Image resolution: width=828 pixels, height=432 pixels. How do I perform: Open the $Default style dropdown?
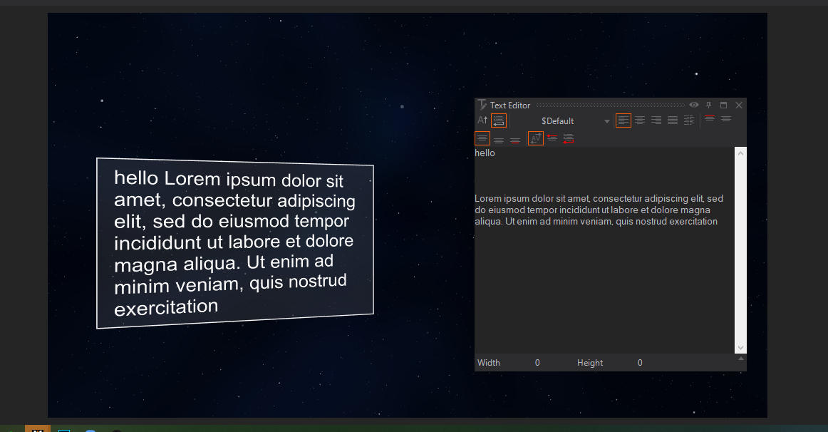pyautogui.click(x=606, y=121)
